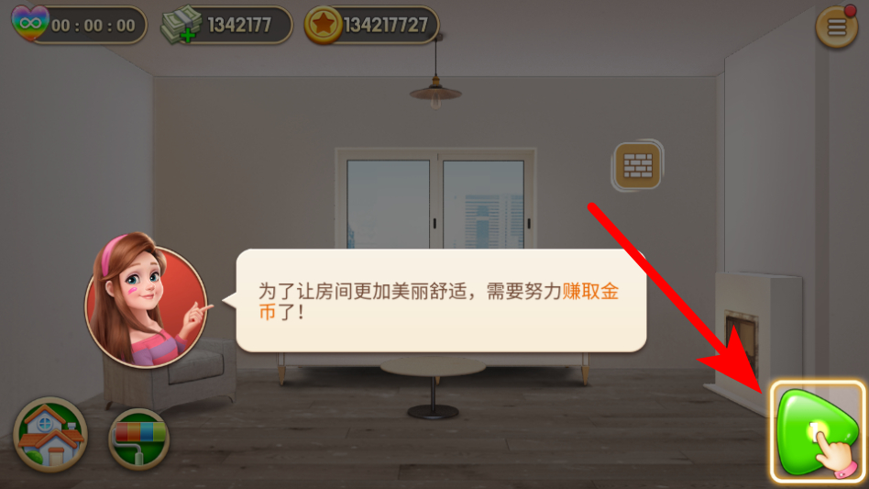Tap the red notification dot on menu
This screenshot has height=489, width=869.
point(850,11)
